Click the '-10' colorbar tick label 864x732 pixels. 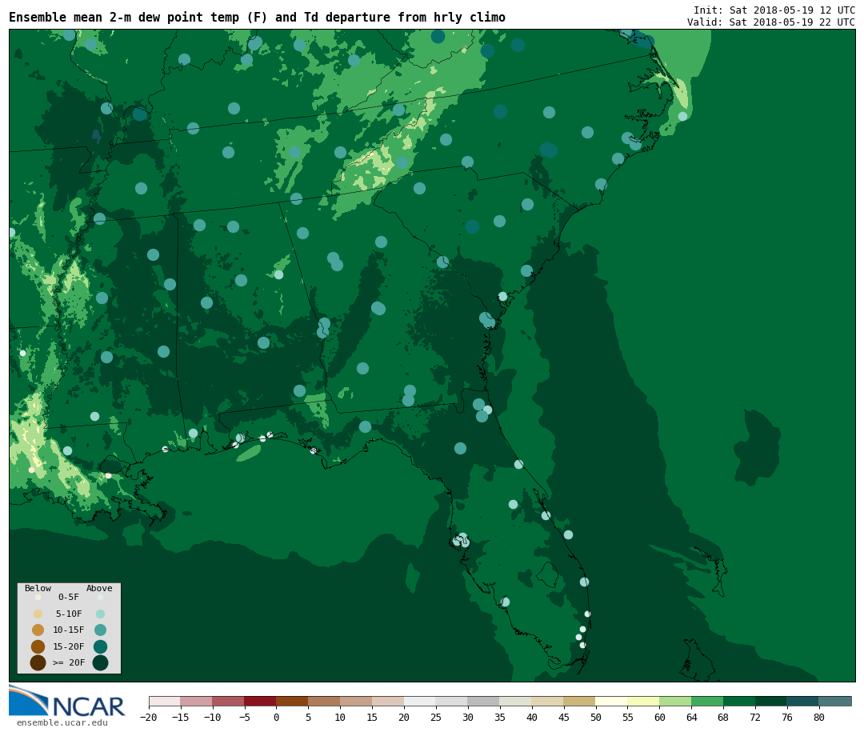click(213, 717)
